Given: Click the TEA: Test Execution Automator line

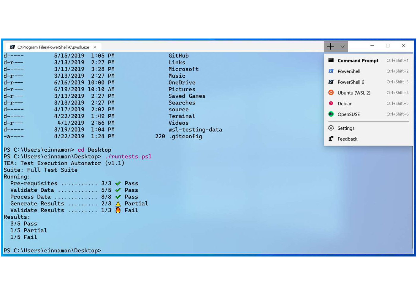Looking at the screenshot, I should click(x=64, y=163).
